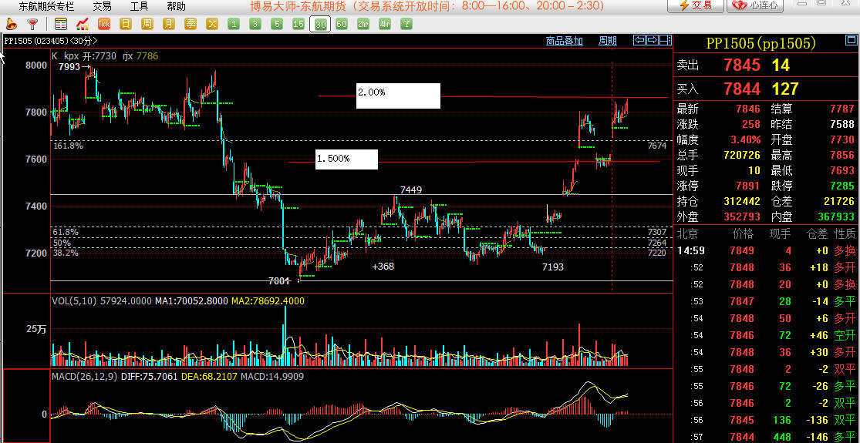Toggle the 2hr period button
The image size is (860, 443).
click(363, 24)
